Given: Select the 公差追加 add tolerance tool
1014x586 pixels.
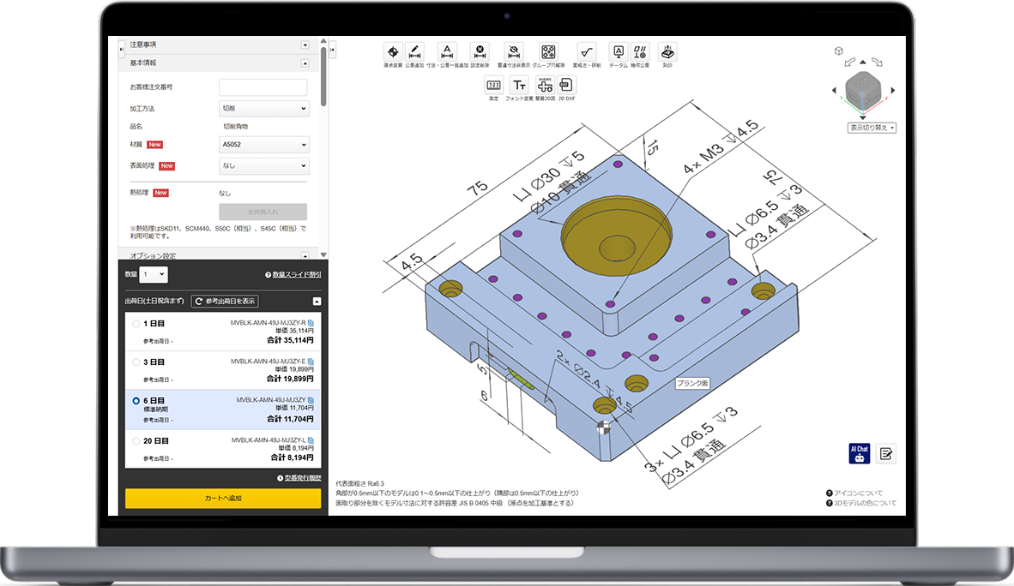Looking at the screenshot, I should pyautogui.click(x=414, y=51).
